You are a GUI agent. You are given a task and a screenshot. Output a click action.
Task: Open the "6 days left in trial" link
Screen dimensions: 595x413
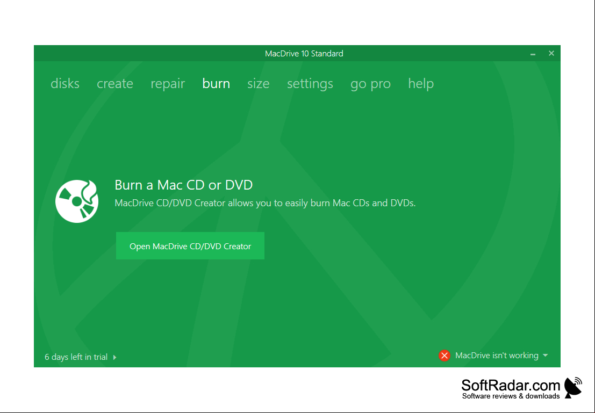tap(76, 357)
